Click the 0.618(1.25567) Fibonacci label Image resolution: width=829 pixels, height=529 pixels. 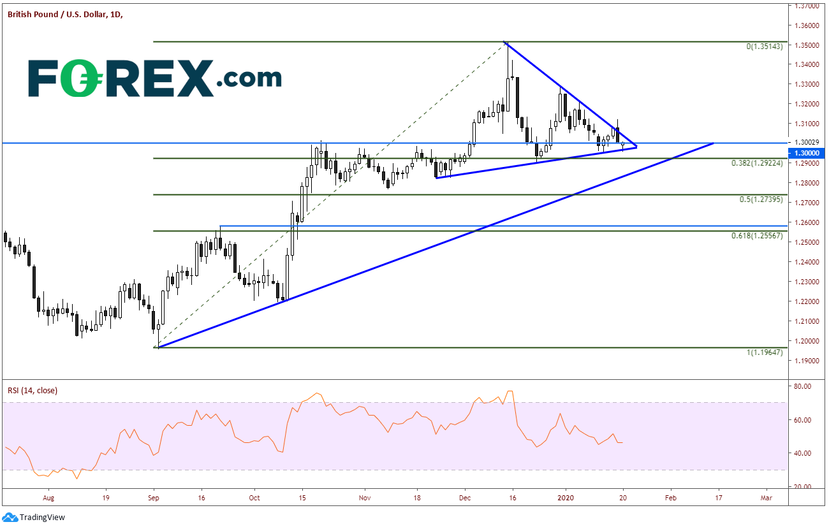758,236
